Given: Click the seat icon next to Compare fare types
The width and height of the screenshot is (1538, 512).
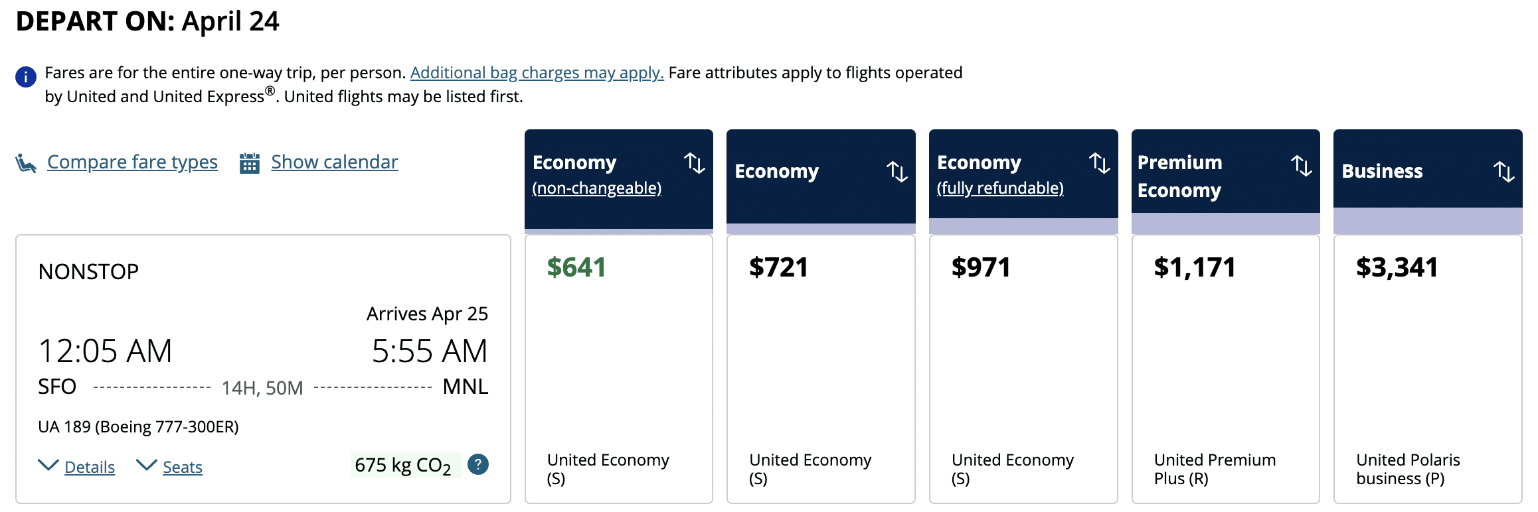Looking at the screenshot, I should point(26,163).
